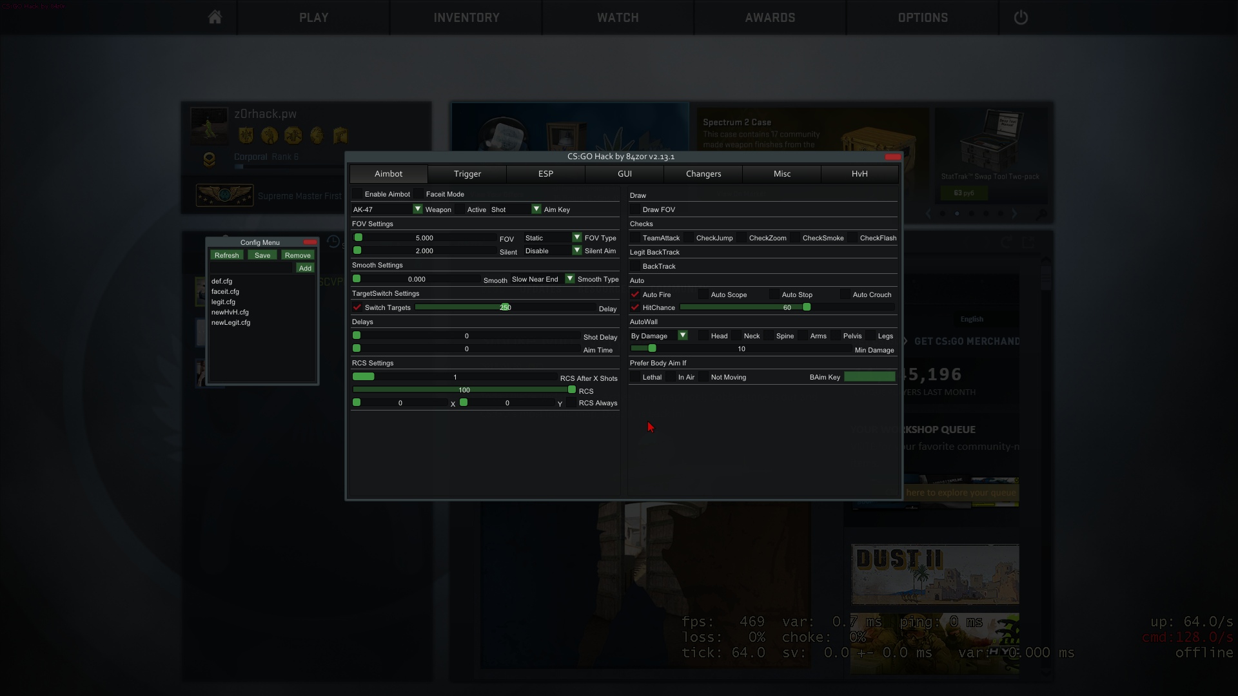Click the circular refresh icon in news panel
Image resolution: width=1238 pixels, height=696 pixels.
tap(1007, 242)
